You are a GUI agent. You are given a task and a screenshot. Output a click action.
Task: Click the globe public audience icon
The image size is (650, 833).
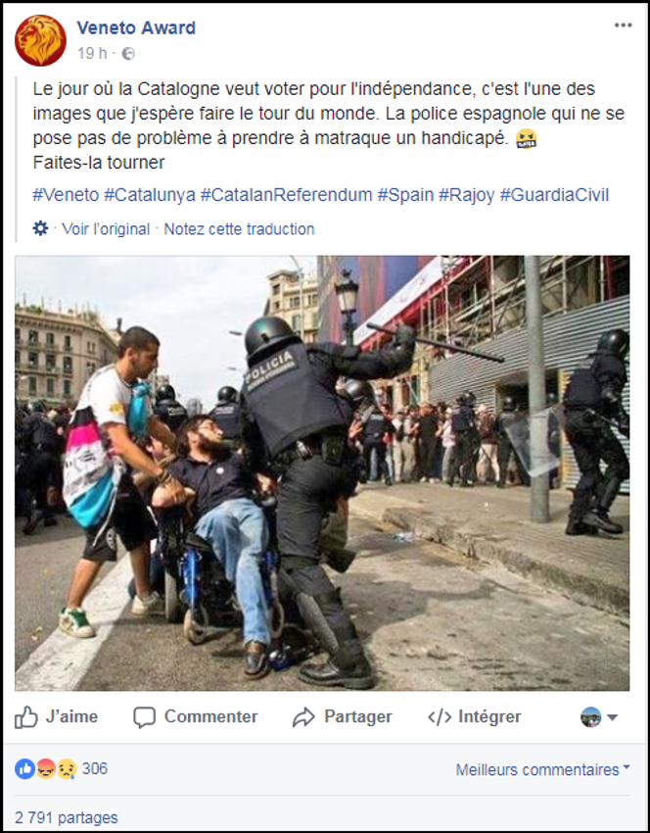tap(128, 54)
